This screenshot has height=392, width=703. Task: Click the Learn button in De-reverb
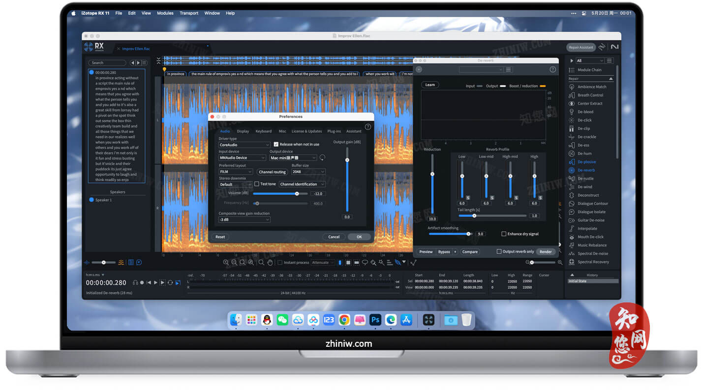[430, 85]
